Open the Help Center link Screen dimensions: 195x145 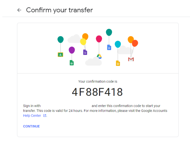click(x=32, y=116)
